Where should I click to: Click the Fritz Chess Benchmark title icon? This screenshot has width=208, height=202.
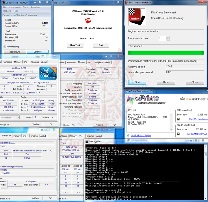click(127, 3)
